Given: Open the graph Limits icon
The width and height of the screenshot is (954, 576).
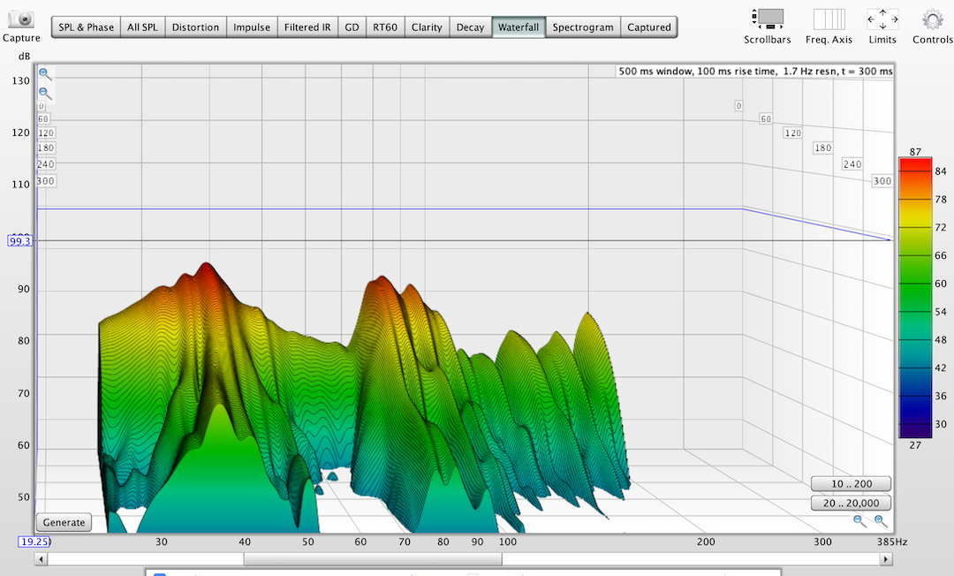Looking at the screenshot, I should click(882, 19).
